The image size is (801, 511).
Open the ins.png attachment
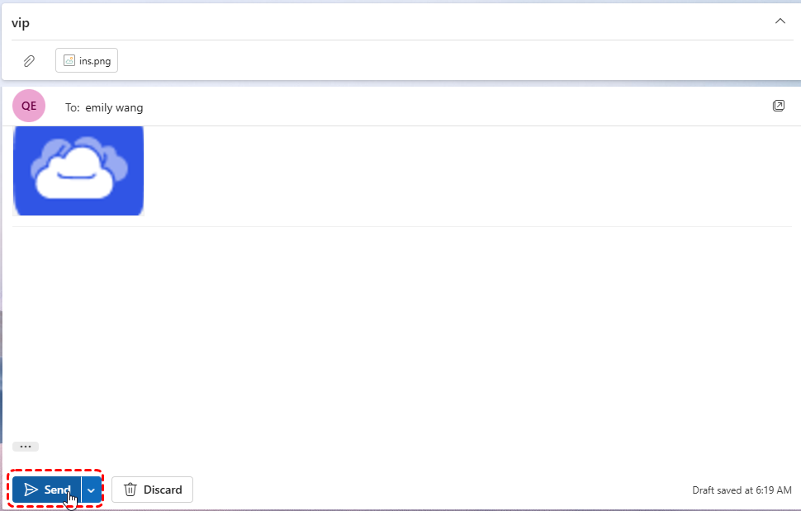(x=87, y=60)
